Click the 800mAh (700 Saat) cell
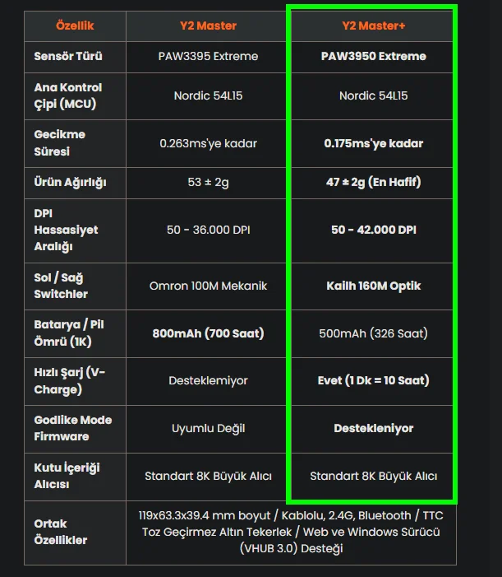Viewport: 502px width, 577px height. tap(208, 333)
